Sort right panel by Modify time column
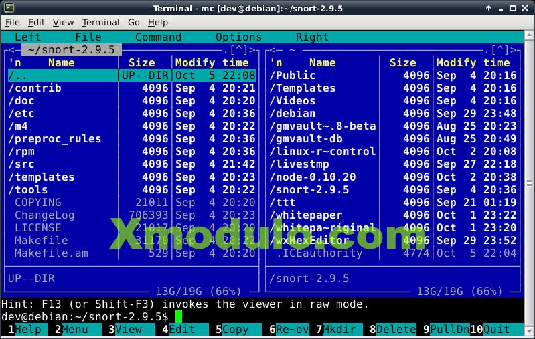 (x=473, y=62)
